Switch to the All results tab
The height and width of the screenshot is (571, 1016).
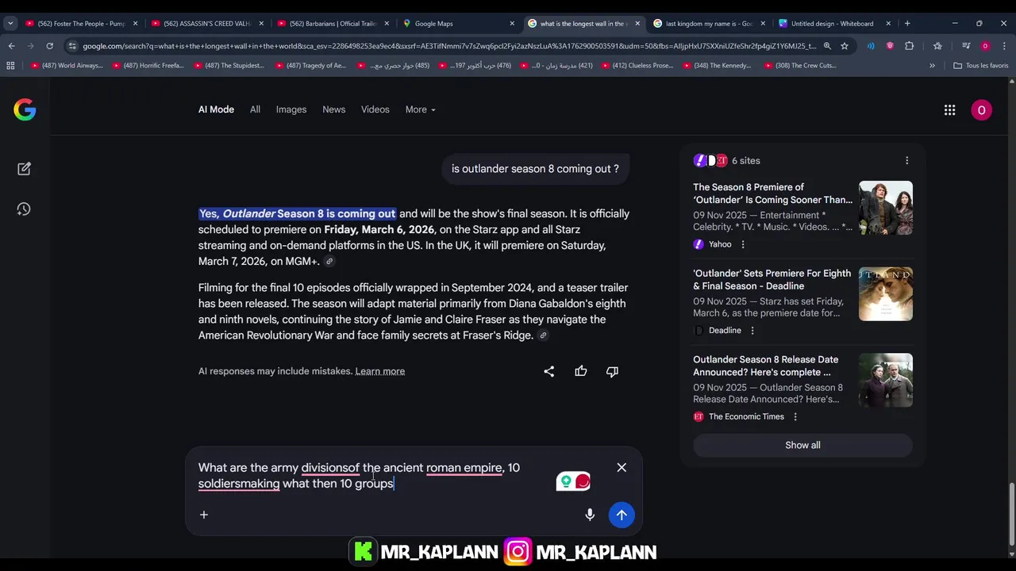(255, 109)
